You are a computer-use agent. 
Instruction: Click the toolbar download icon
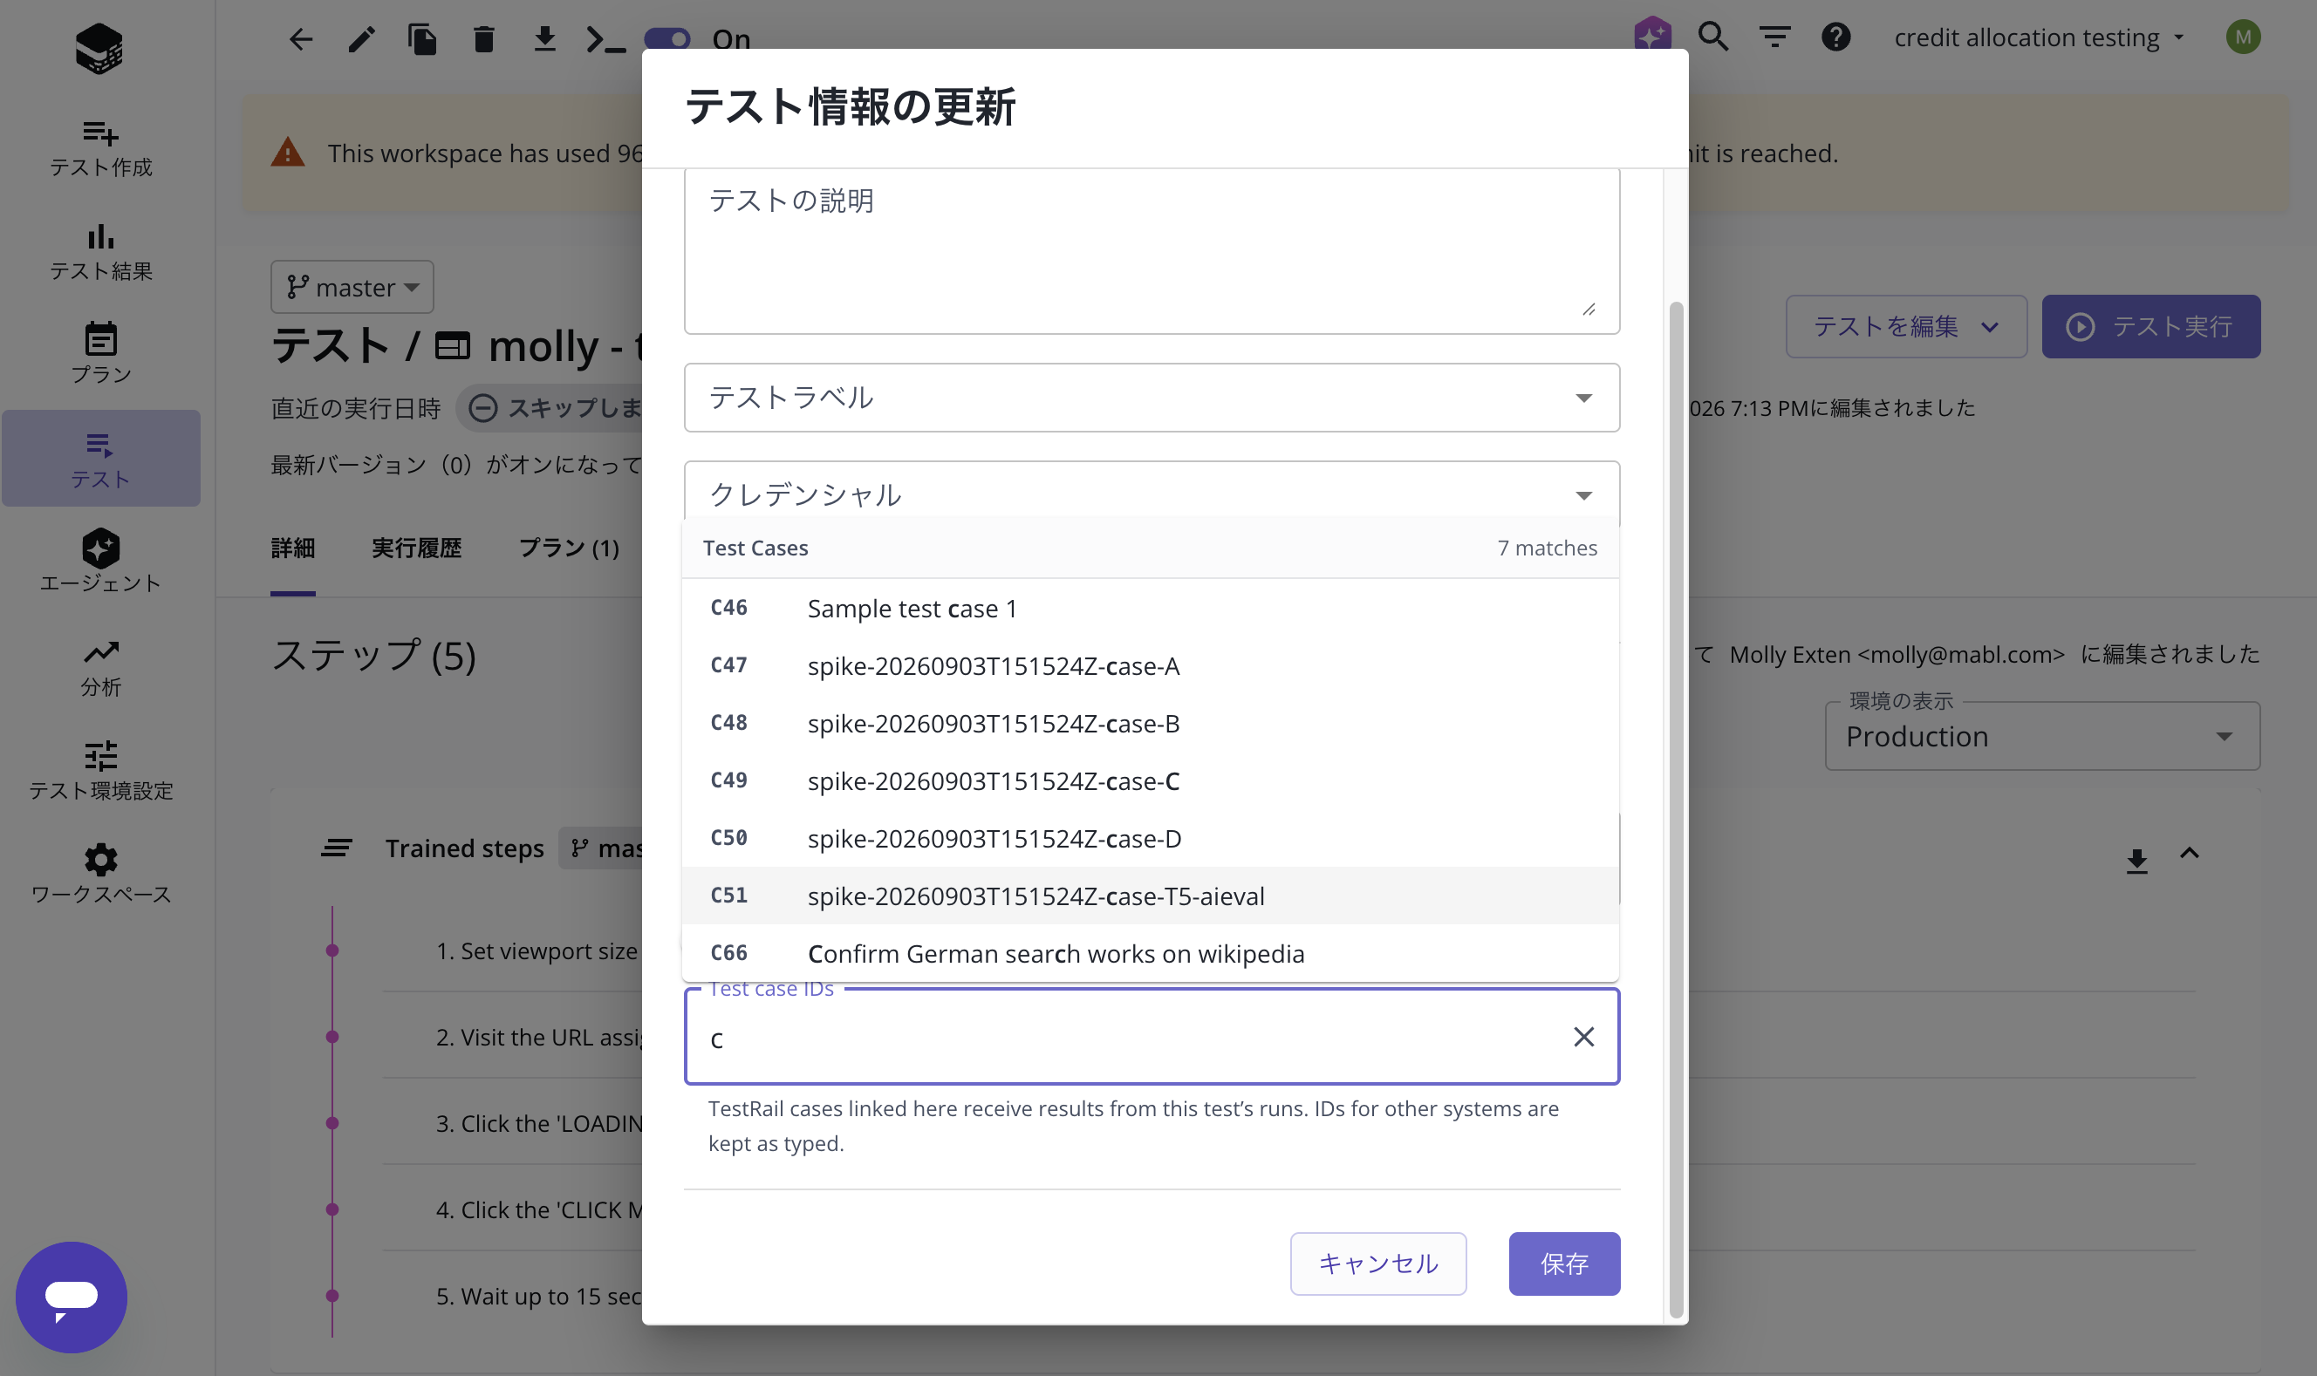(544, 39)
